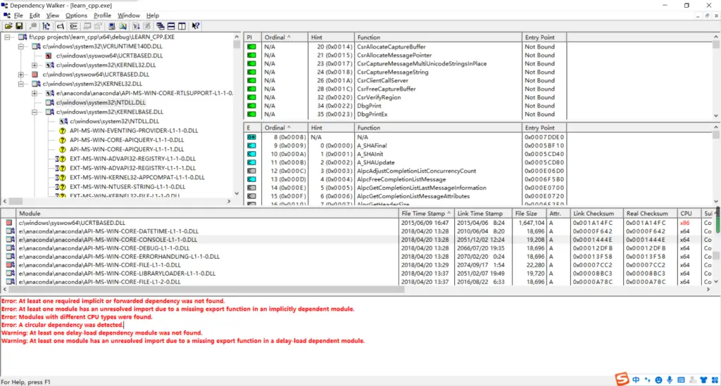
Task: Open the Options menu
Action: point(76,15)
